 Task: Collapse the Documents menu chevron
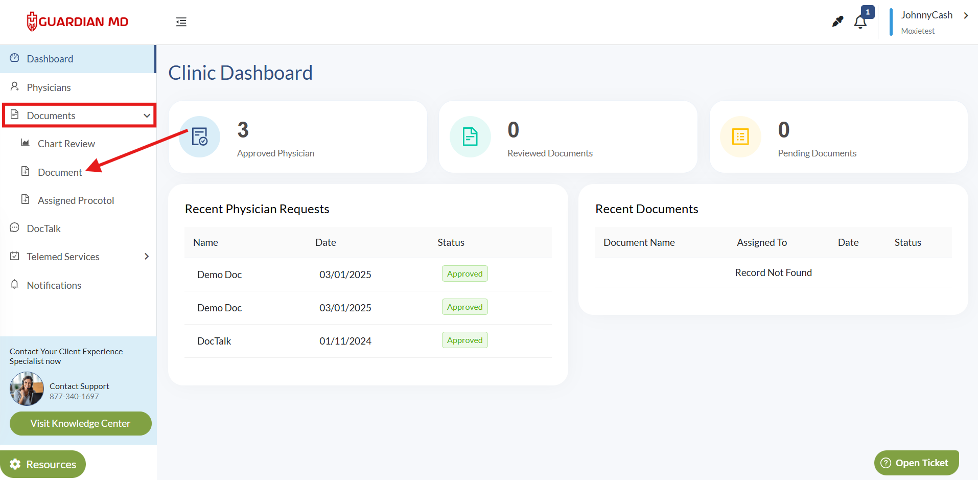[x=147, y=116]
